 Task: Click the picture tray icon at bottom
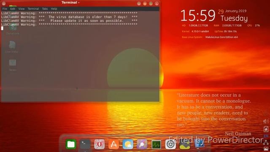(266, 149)
